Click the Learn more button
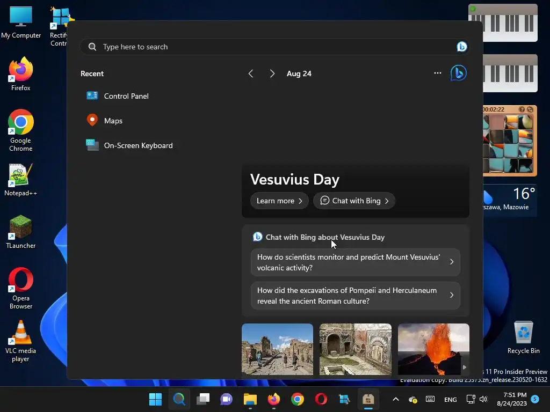 [x=279, y=201]
